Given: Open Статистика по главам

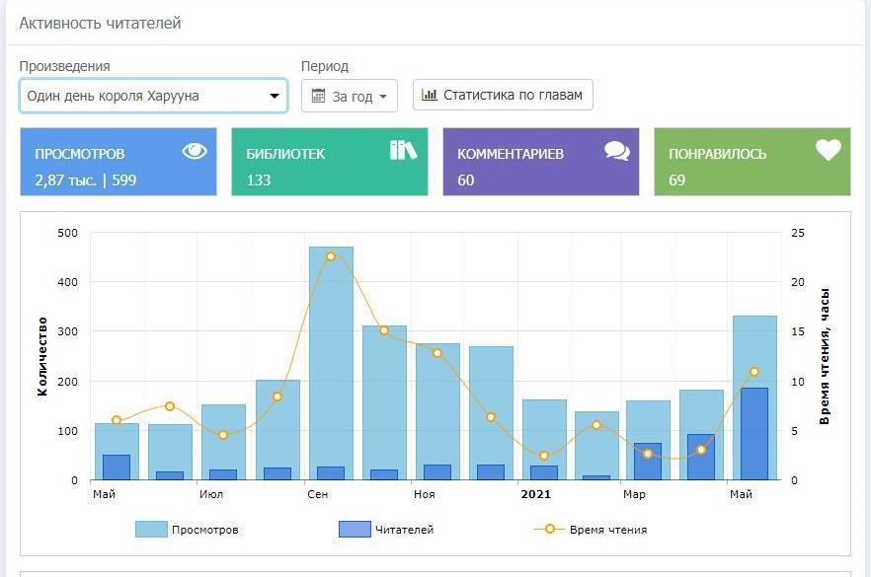Looking at the screenshot, I should (x=503, y=96).
